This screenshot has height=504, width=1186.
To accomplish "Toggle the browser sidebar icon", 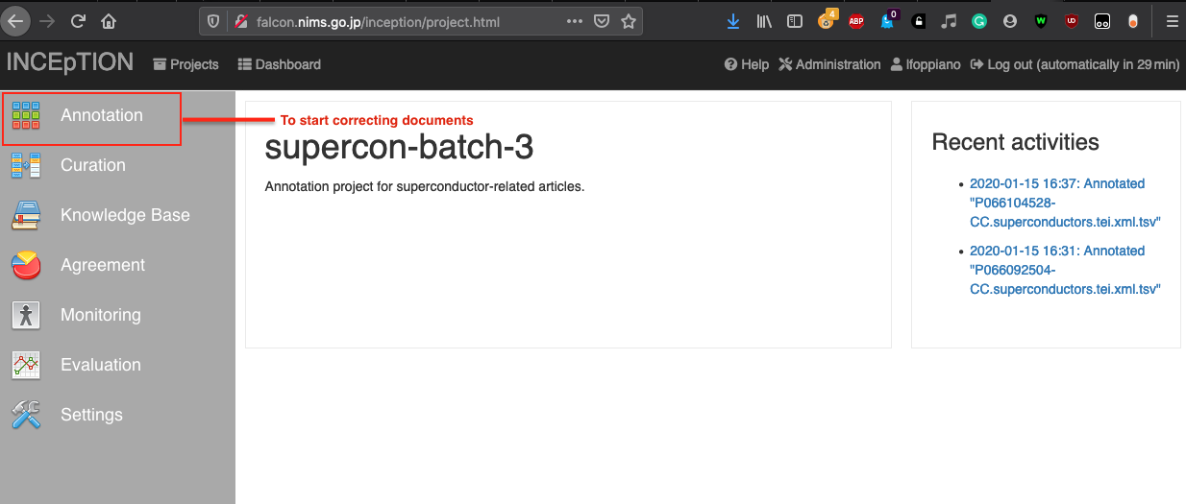I will [795, 20].
